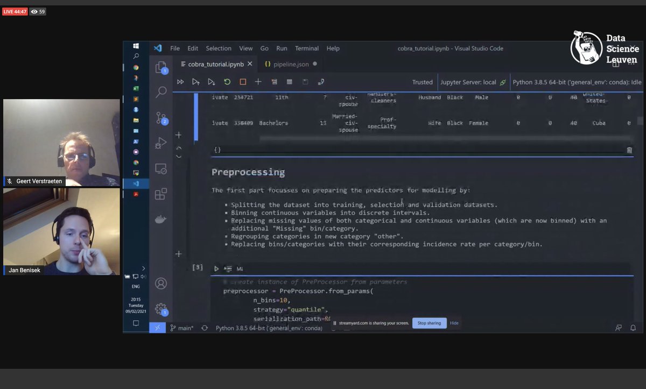Restart the Jupyter kernel

(227, 82)
